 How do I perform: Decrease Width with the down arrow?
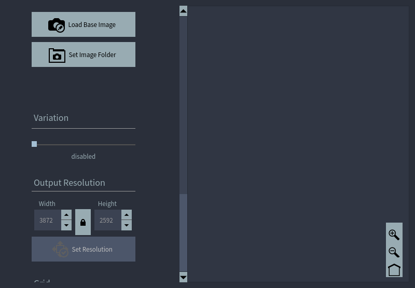point(66,225)
